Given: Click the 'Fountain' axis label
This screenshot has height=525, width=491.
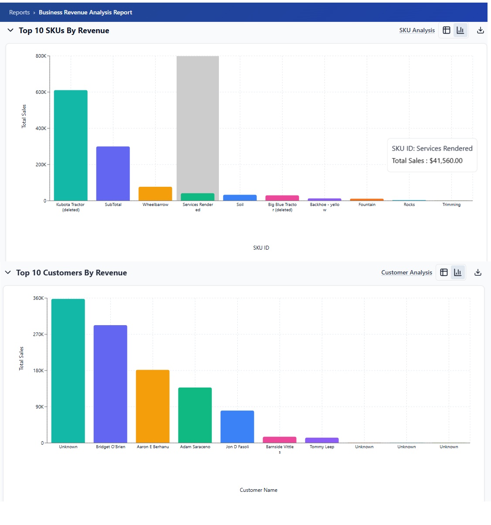Looking at the screenshot, I should point(367,205).
